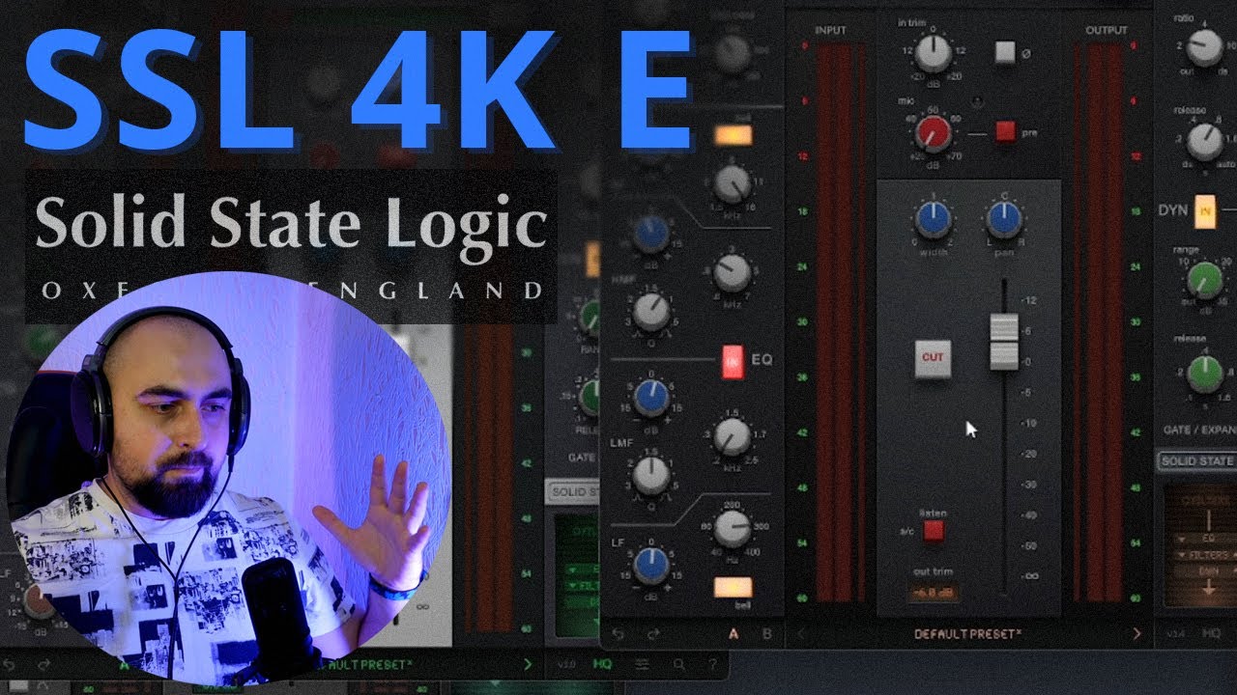Viewport: 1237px width, 695px height.
Task: Click the compressor ratio knob
Action: tap(1204, 45)
